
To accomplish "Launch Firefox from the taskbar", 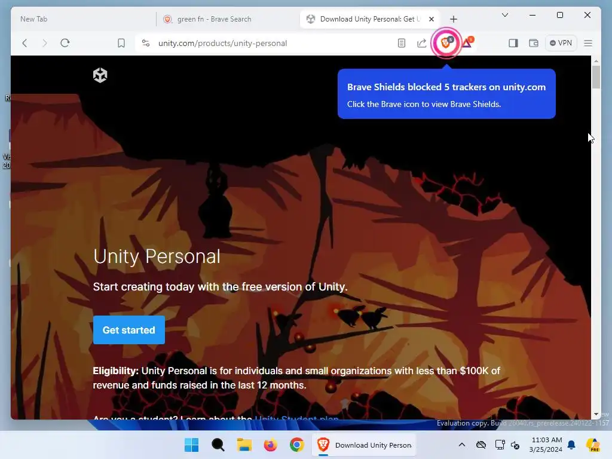I will [271, 445].
